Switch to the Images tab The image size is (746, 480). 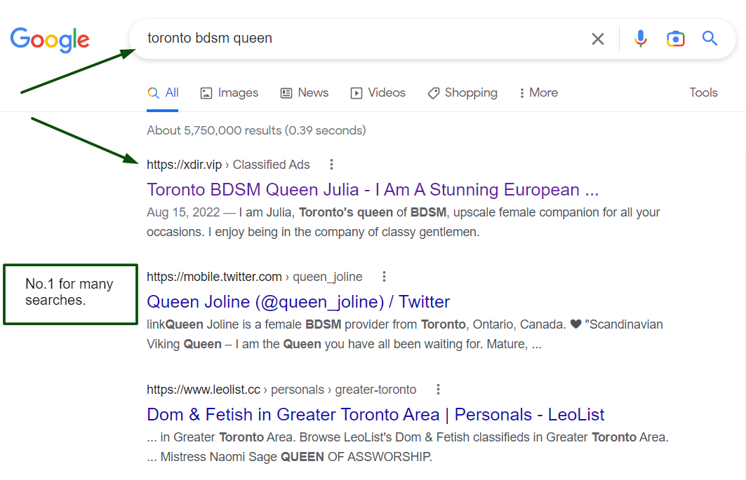coord(229,92)
